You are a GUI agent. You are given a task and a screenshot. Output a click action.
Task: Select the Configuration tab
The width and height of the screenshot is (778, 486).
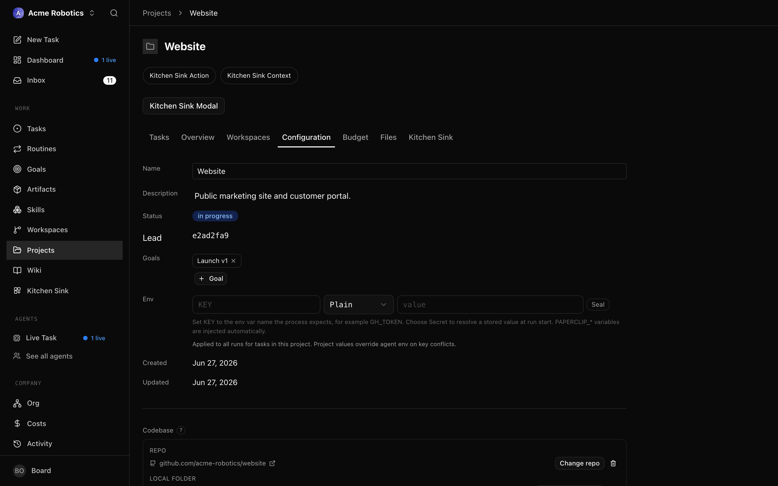coord(306,137)
